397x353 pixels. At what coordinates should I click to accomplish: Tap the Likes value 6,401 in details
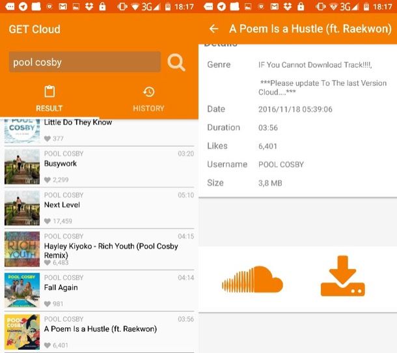(x=267, y=147)
